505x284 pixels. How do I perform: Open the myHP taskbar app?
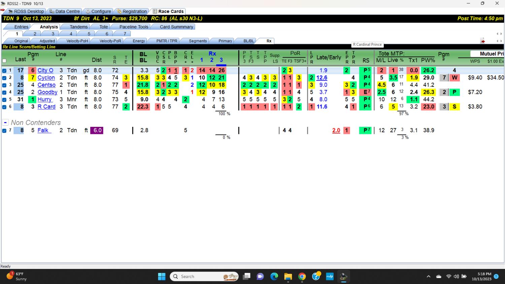(x=330, y=277)
